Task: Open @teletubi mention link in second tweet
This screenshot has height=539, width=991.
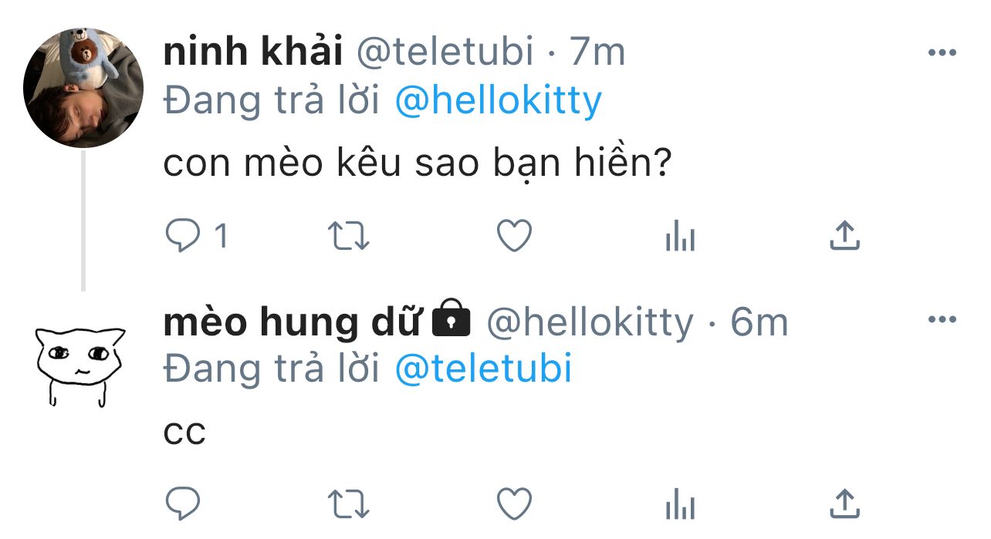Action: point(483,369)
